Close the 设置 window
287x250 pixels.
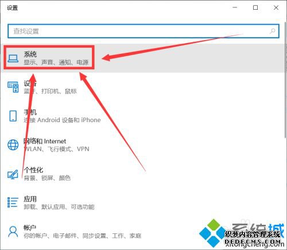(276, 7)
